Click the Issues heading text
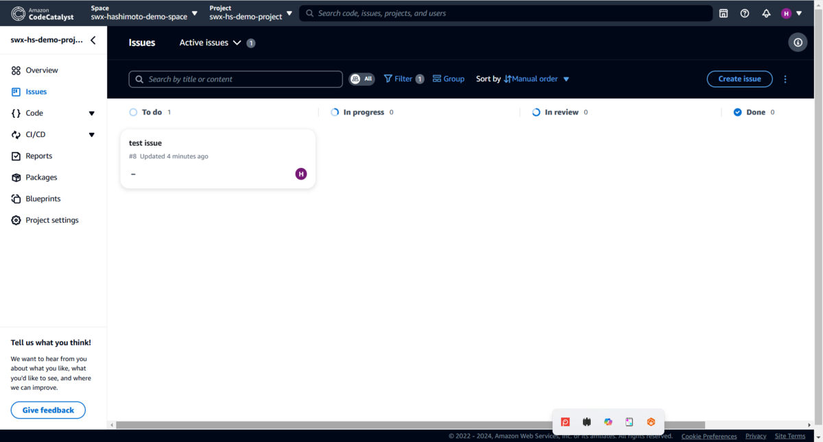The width and height of the screenshot is (823, 442). [142, 42]
